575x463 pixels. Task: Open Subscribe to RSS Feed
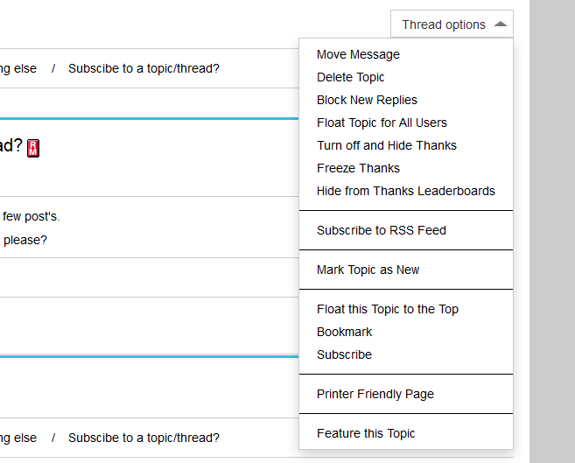pyautogui.click(x=381, y=230)
